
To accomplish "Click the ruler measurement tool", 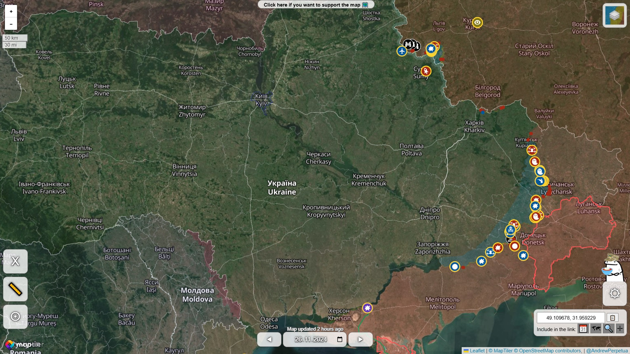I will click(15, 289).
